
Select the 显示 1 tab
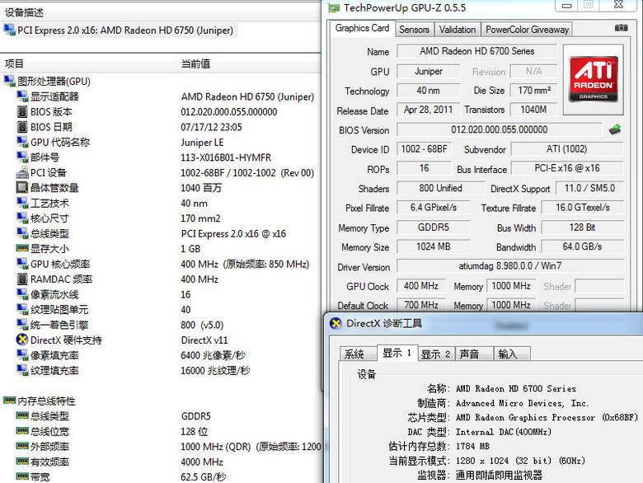397,353
